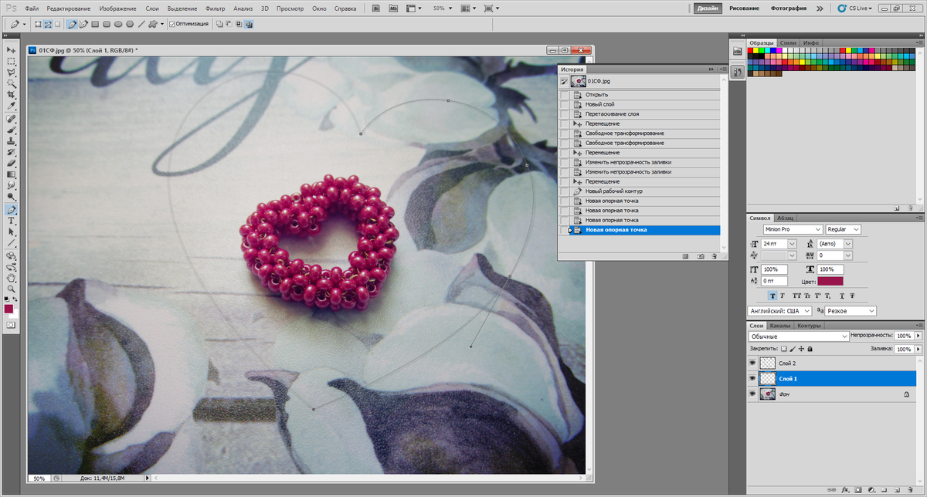Switch to Рисование workspace
This screenshot has height=497, width=927.
pyautogui.click(x=744, y=8)
